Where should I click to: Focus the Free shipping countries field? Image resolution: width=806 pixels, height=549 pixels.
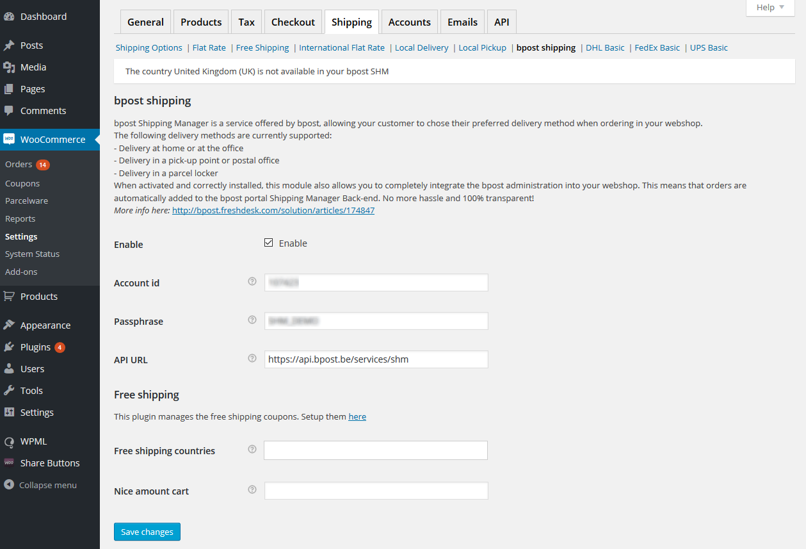click(376, 450)
